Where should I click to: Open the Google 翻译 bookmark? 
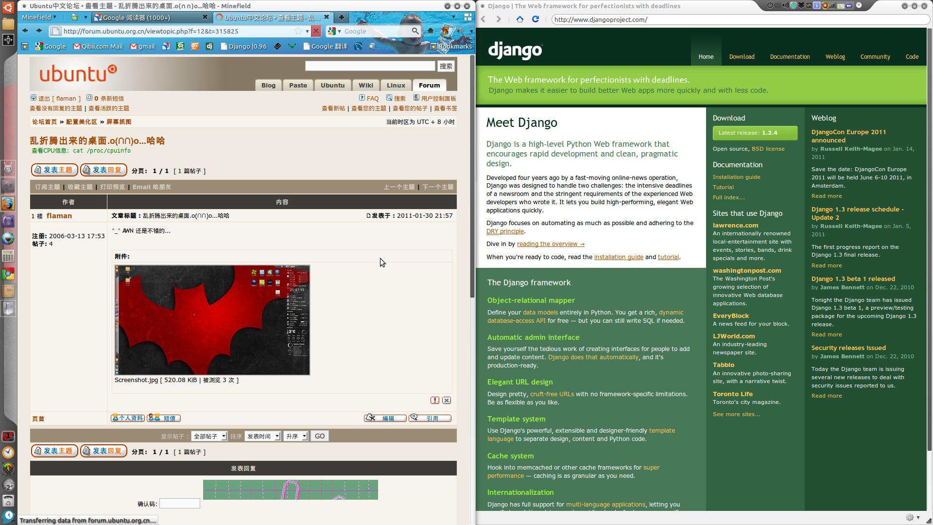click(x=325, y=46)
